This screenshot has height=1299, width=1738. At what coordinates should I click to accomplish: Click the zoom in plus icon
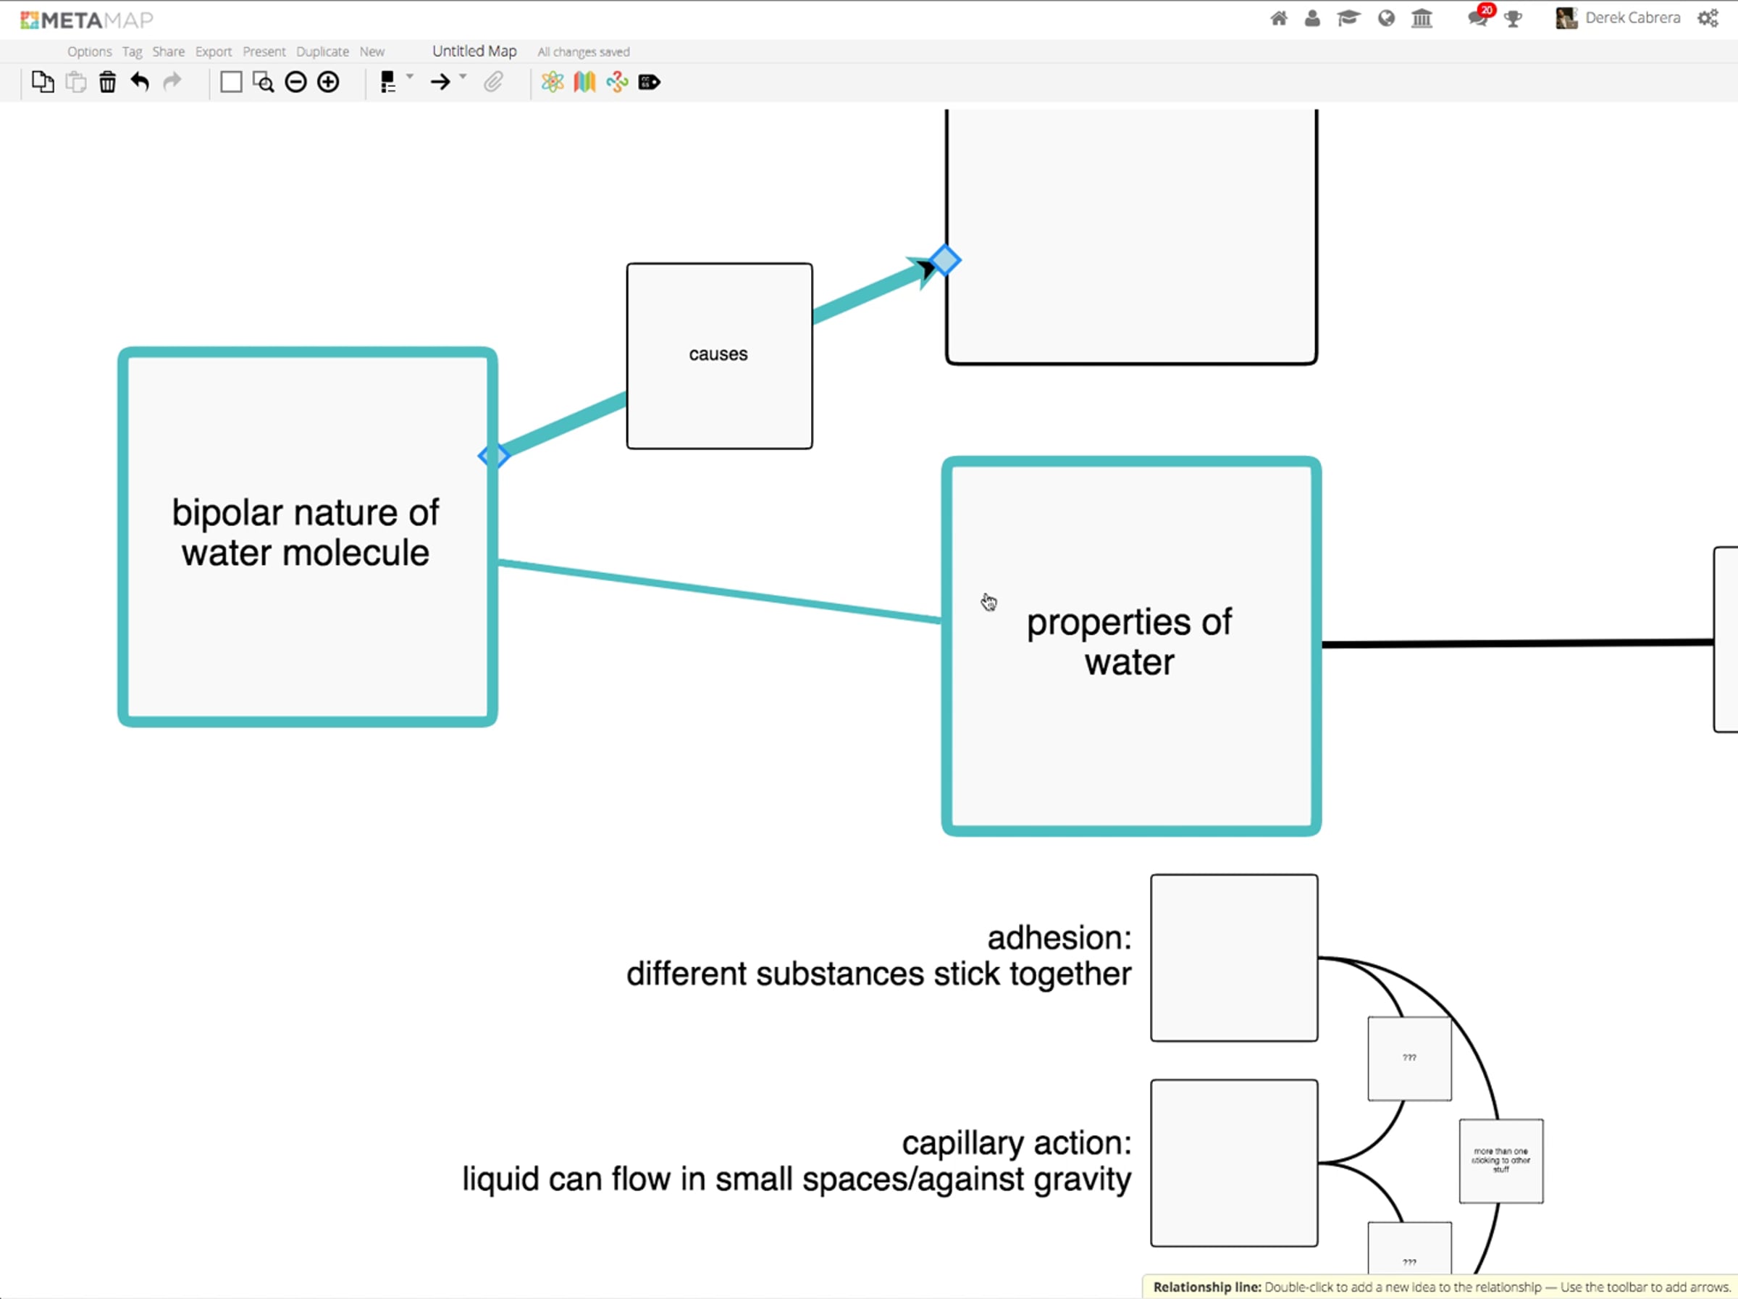tap(327, 82)
